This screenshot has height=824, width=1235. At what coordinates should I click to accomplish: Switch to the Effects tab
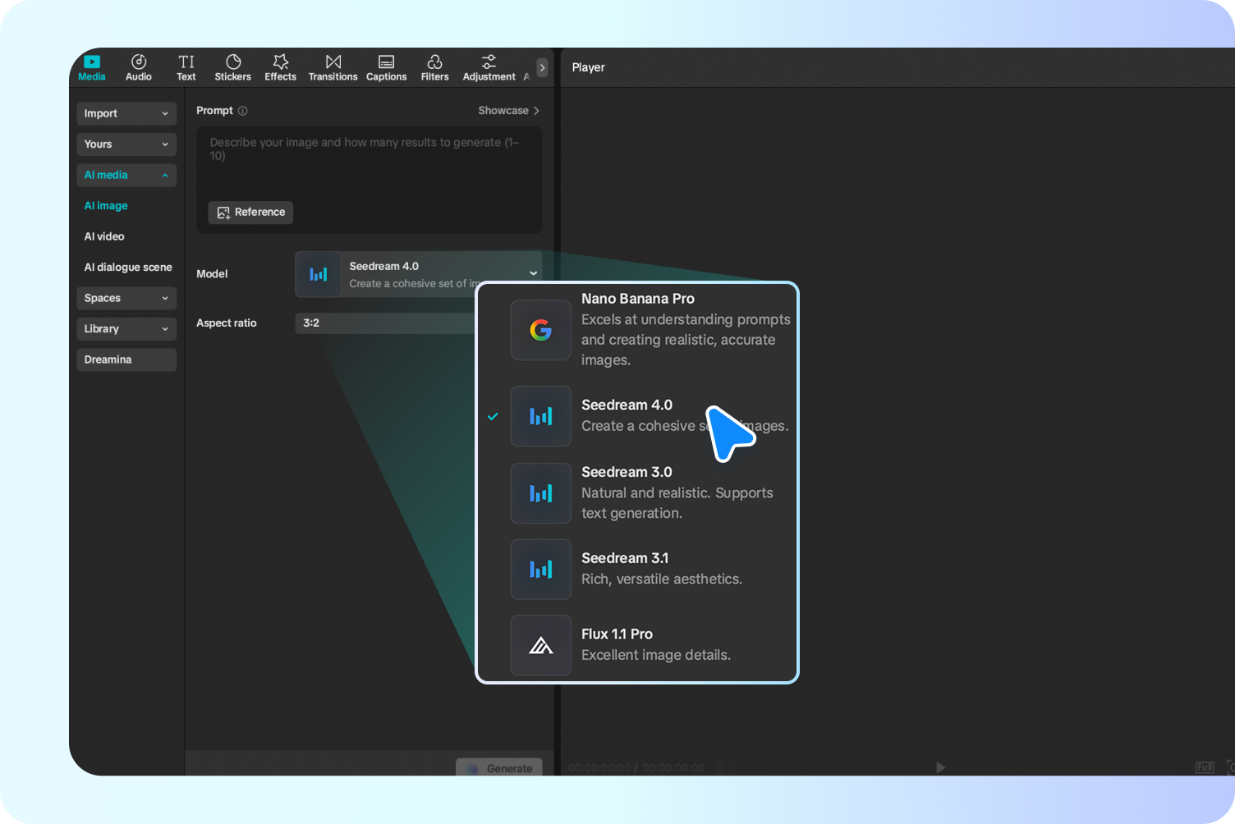pos(280,68)
